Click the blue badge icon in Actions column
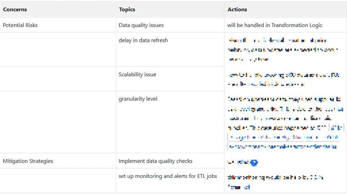The height and width of the screenshot is (194, 347). click(254, 163)
